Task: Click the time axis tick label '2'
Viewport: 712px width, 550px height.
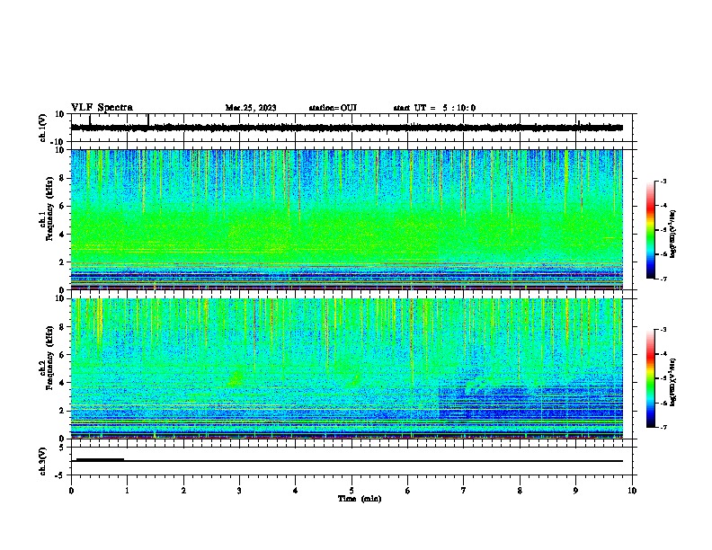Action: coord(183,491)
